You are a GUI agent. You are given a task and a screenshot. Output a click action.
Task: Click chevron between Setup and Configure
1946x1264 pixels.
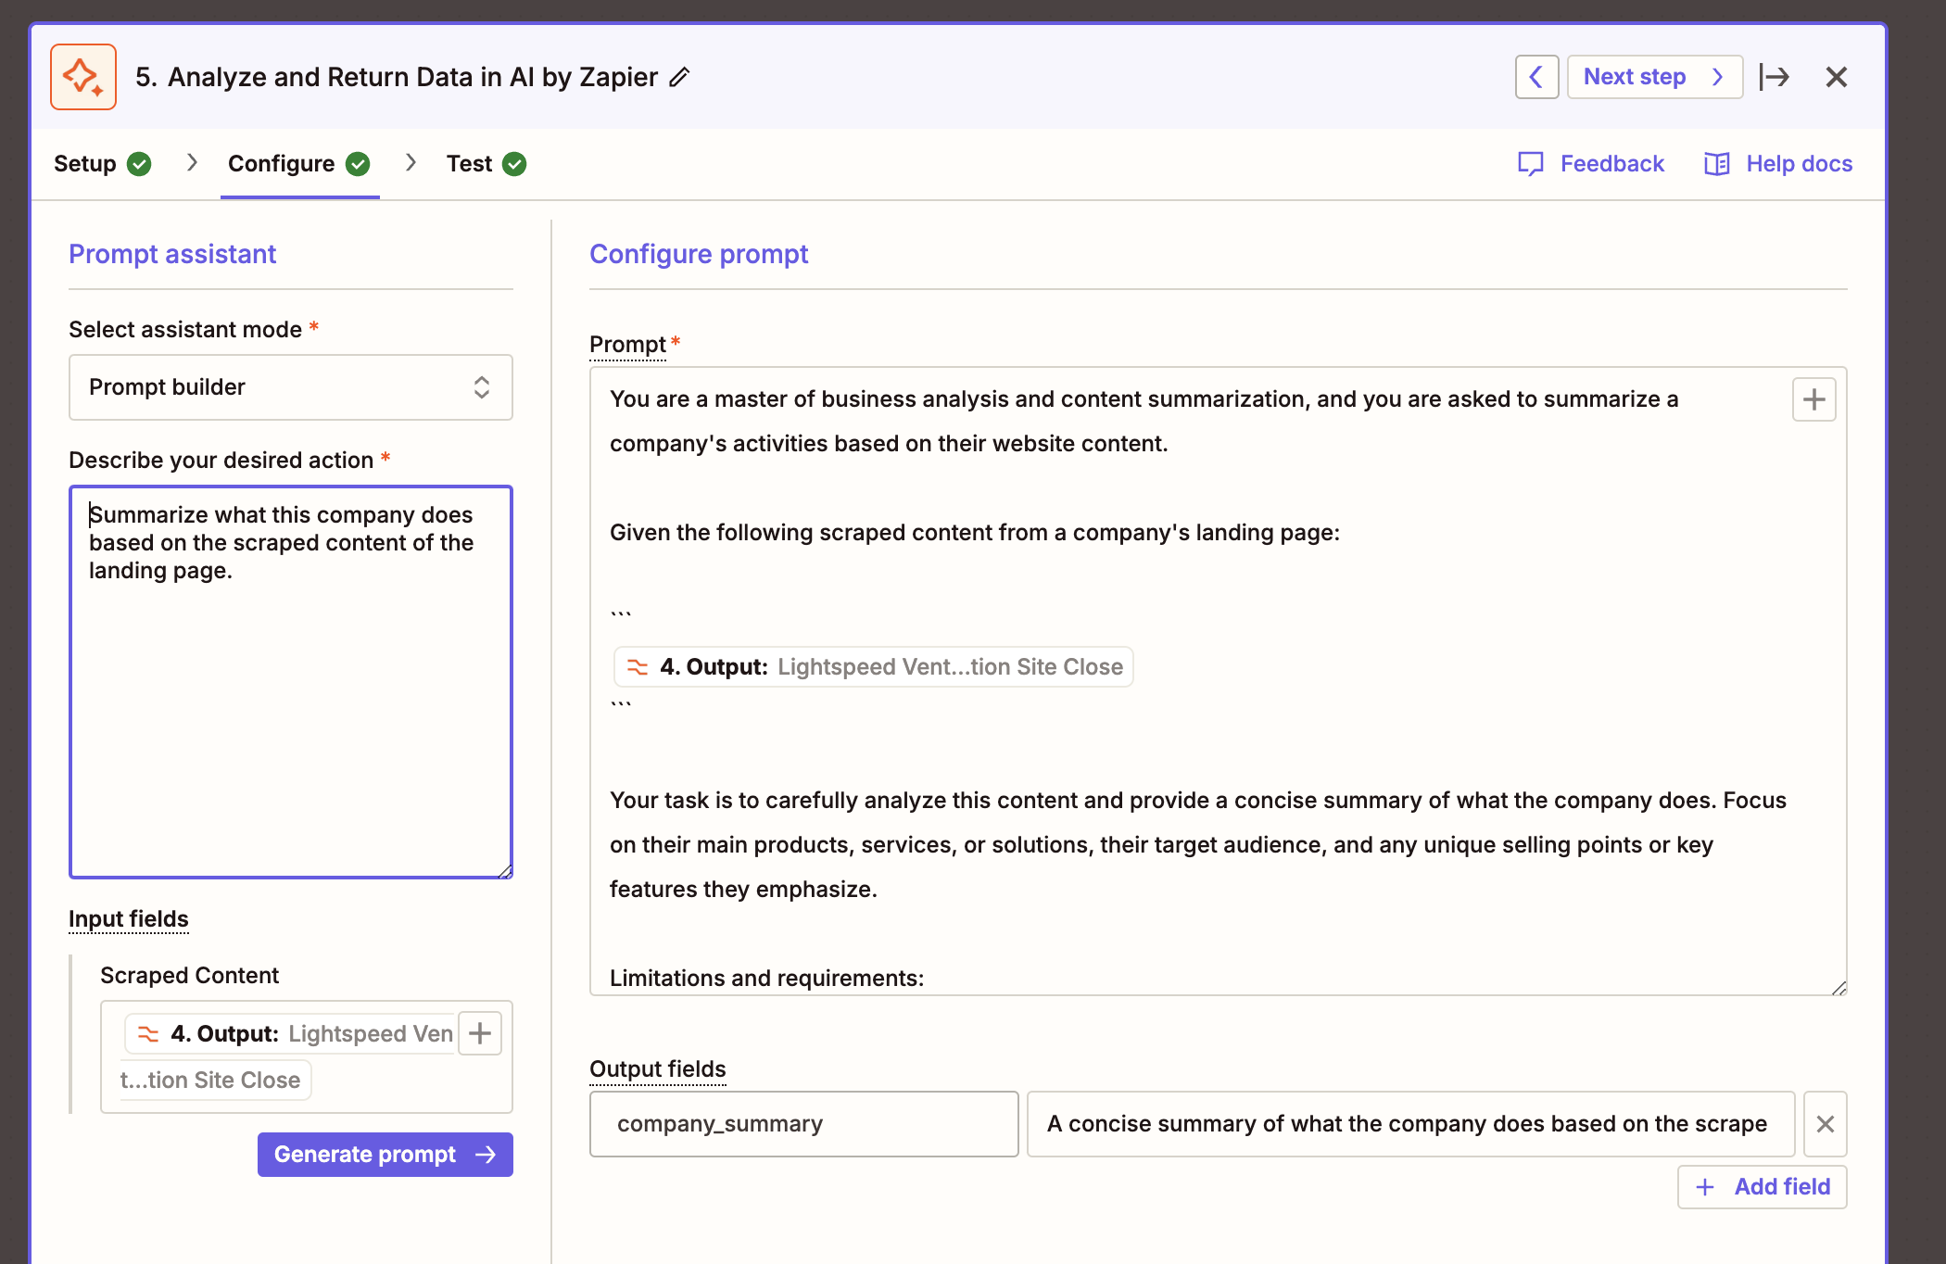(192, 163)
